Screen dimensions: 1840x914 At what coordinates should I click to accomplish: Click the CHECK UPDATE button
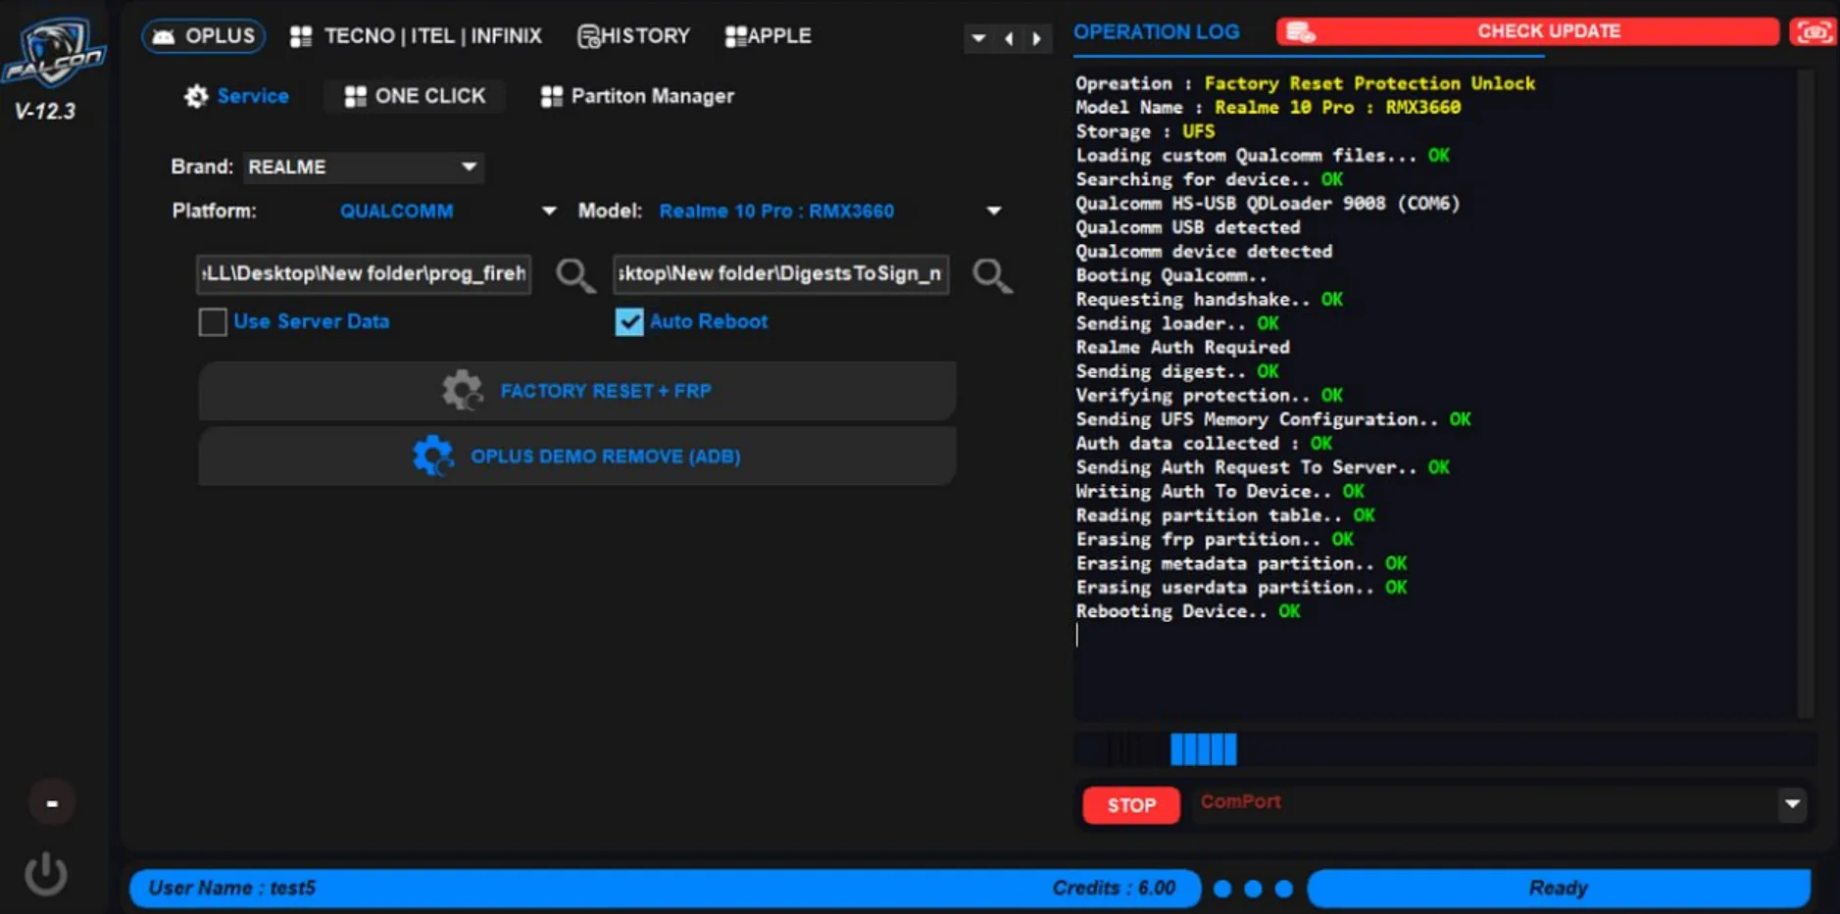pos(1528,31)
